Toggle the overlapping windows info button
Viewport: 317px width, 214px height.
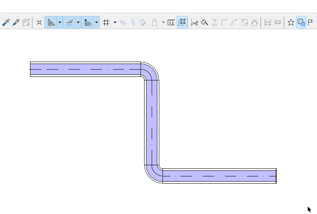[x=301, y=22]
